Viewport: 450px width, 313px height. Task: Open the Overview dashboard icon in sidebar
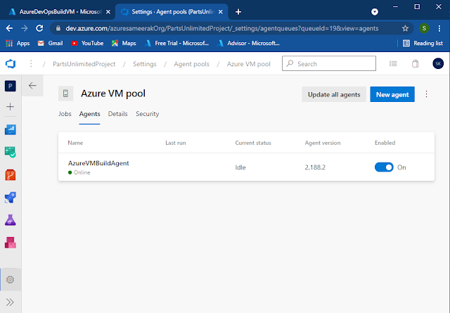coord(11,129)
